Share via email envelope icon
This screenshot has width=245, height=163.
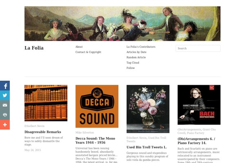tap(4, 105)
